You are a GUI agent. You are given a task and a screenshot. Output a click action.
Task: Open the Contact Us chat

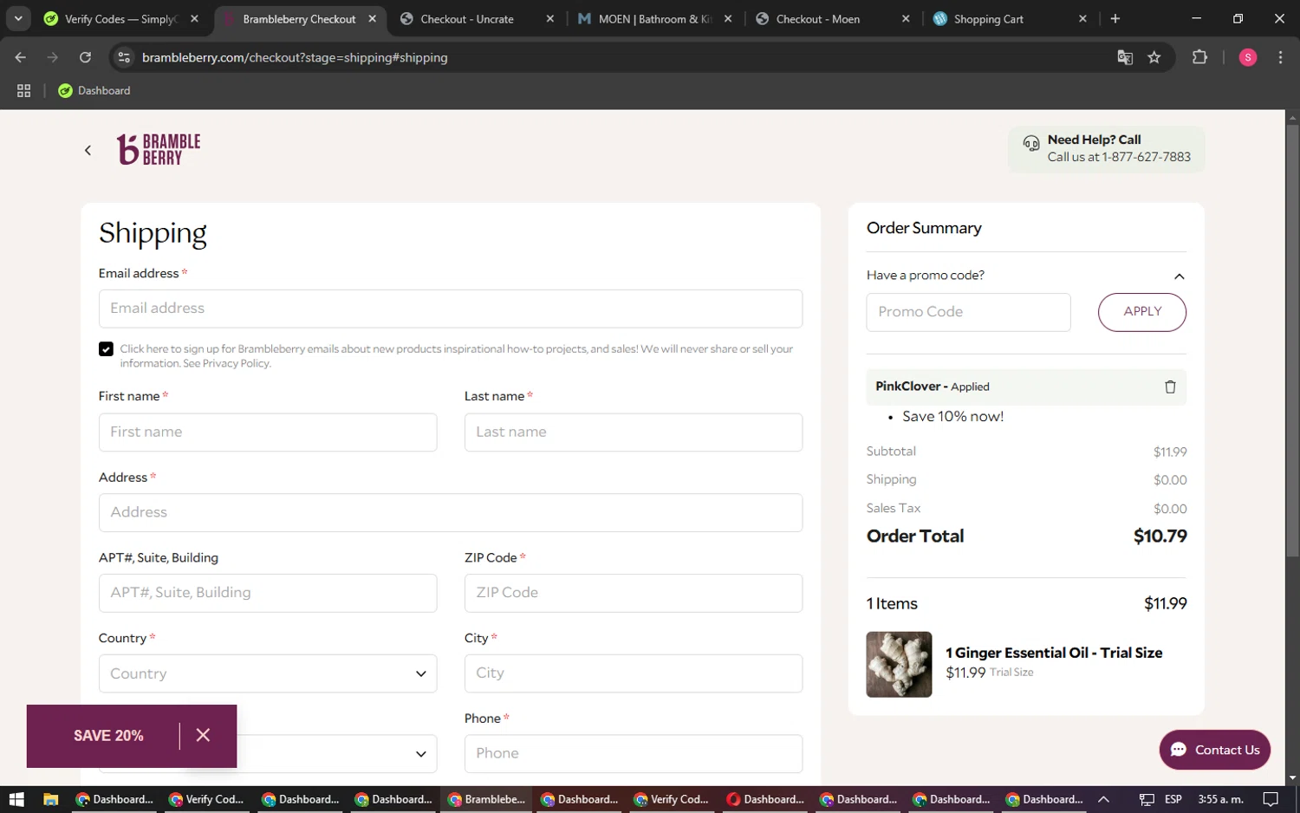tap(1214, 750)
